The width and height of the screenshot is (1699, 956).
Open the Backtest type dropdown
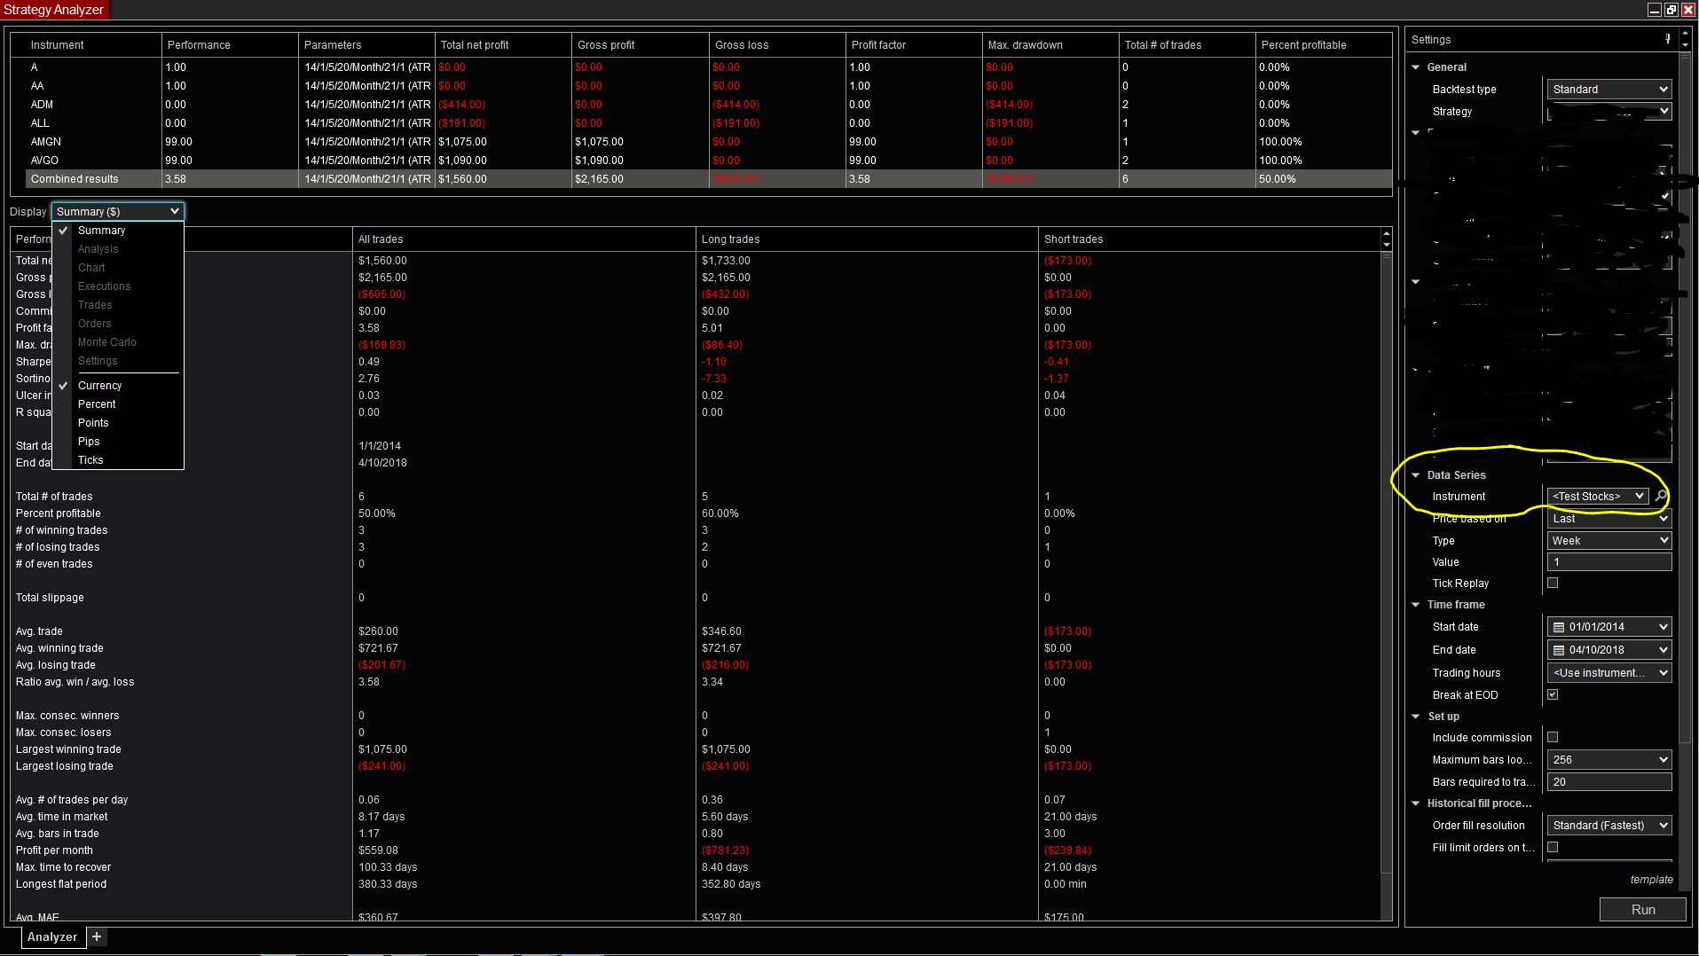[1609, 90]
